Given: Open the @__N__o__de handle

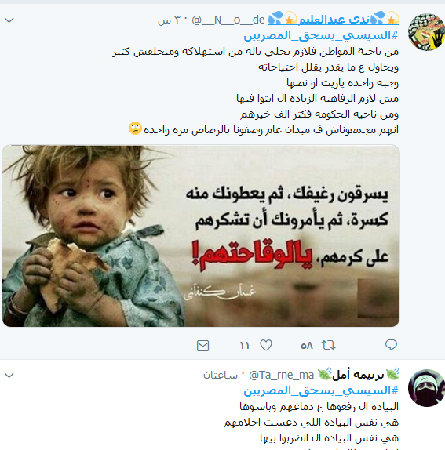Looking at the screenshot, I should 228,20.
